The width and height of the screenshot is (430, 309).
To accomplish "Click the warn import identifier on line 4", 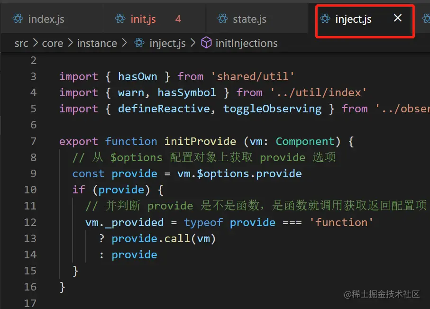I will (131, 93).
